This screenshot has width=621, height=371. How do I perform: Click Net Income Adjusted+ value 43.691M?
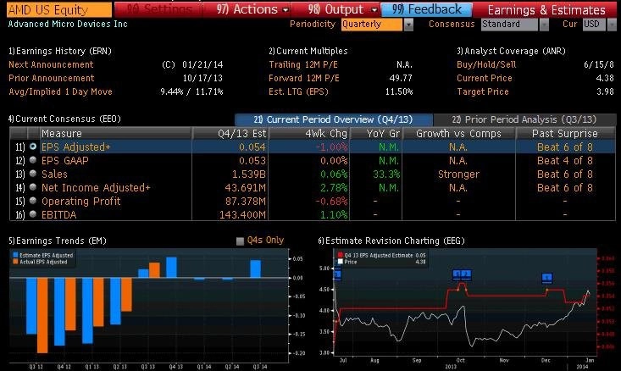(x=245, y=188)
